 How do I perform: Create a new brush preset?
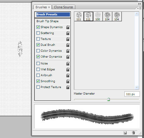point(125,133)
